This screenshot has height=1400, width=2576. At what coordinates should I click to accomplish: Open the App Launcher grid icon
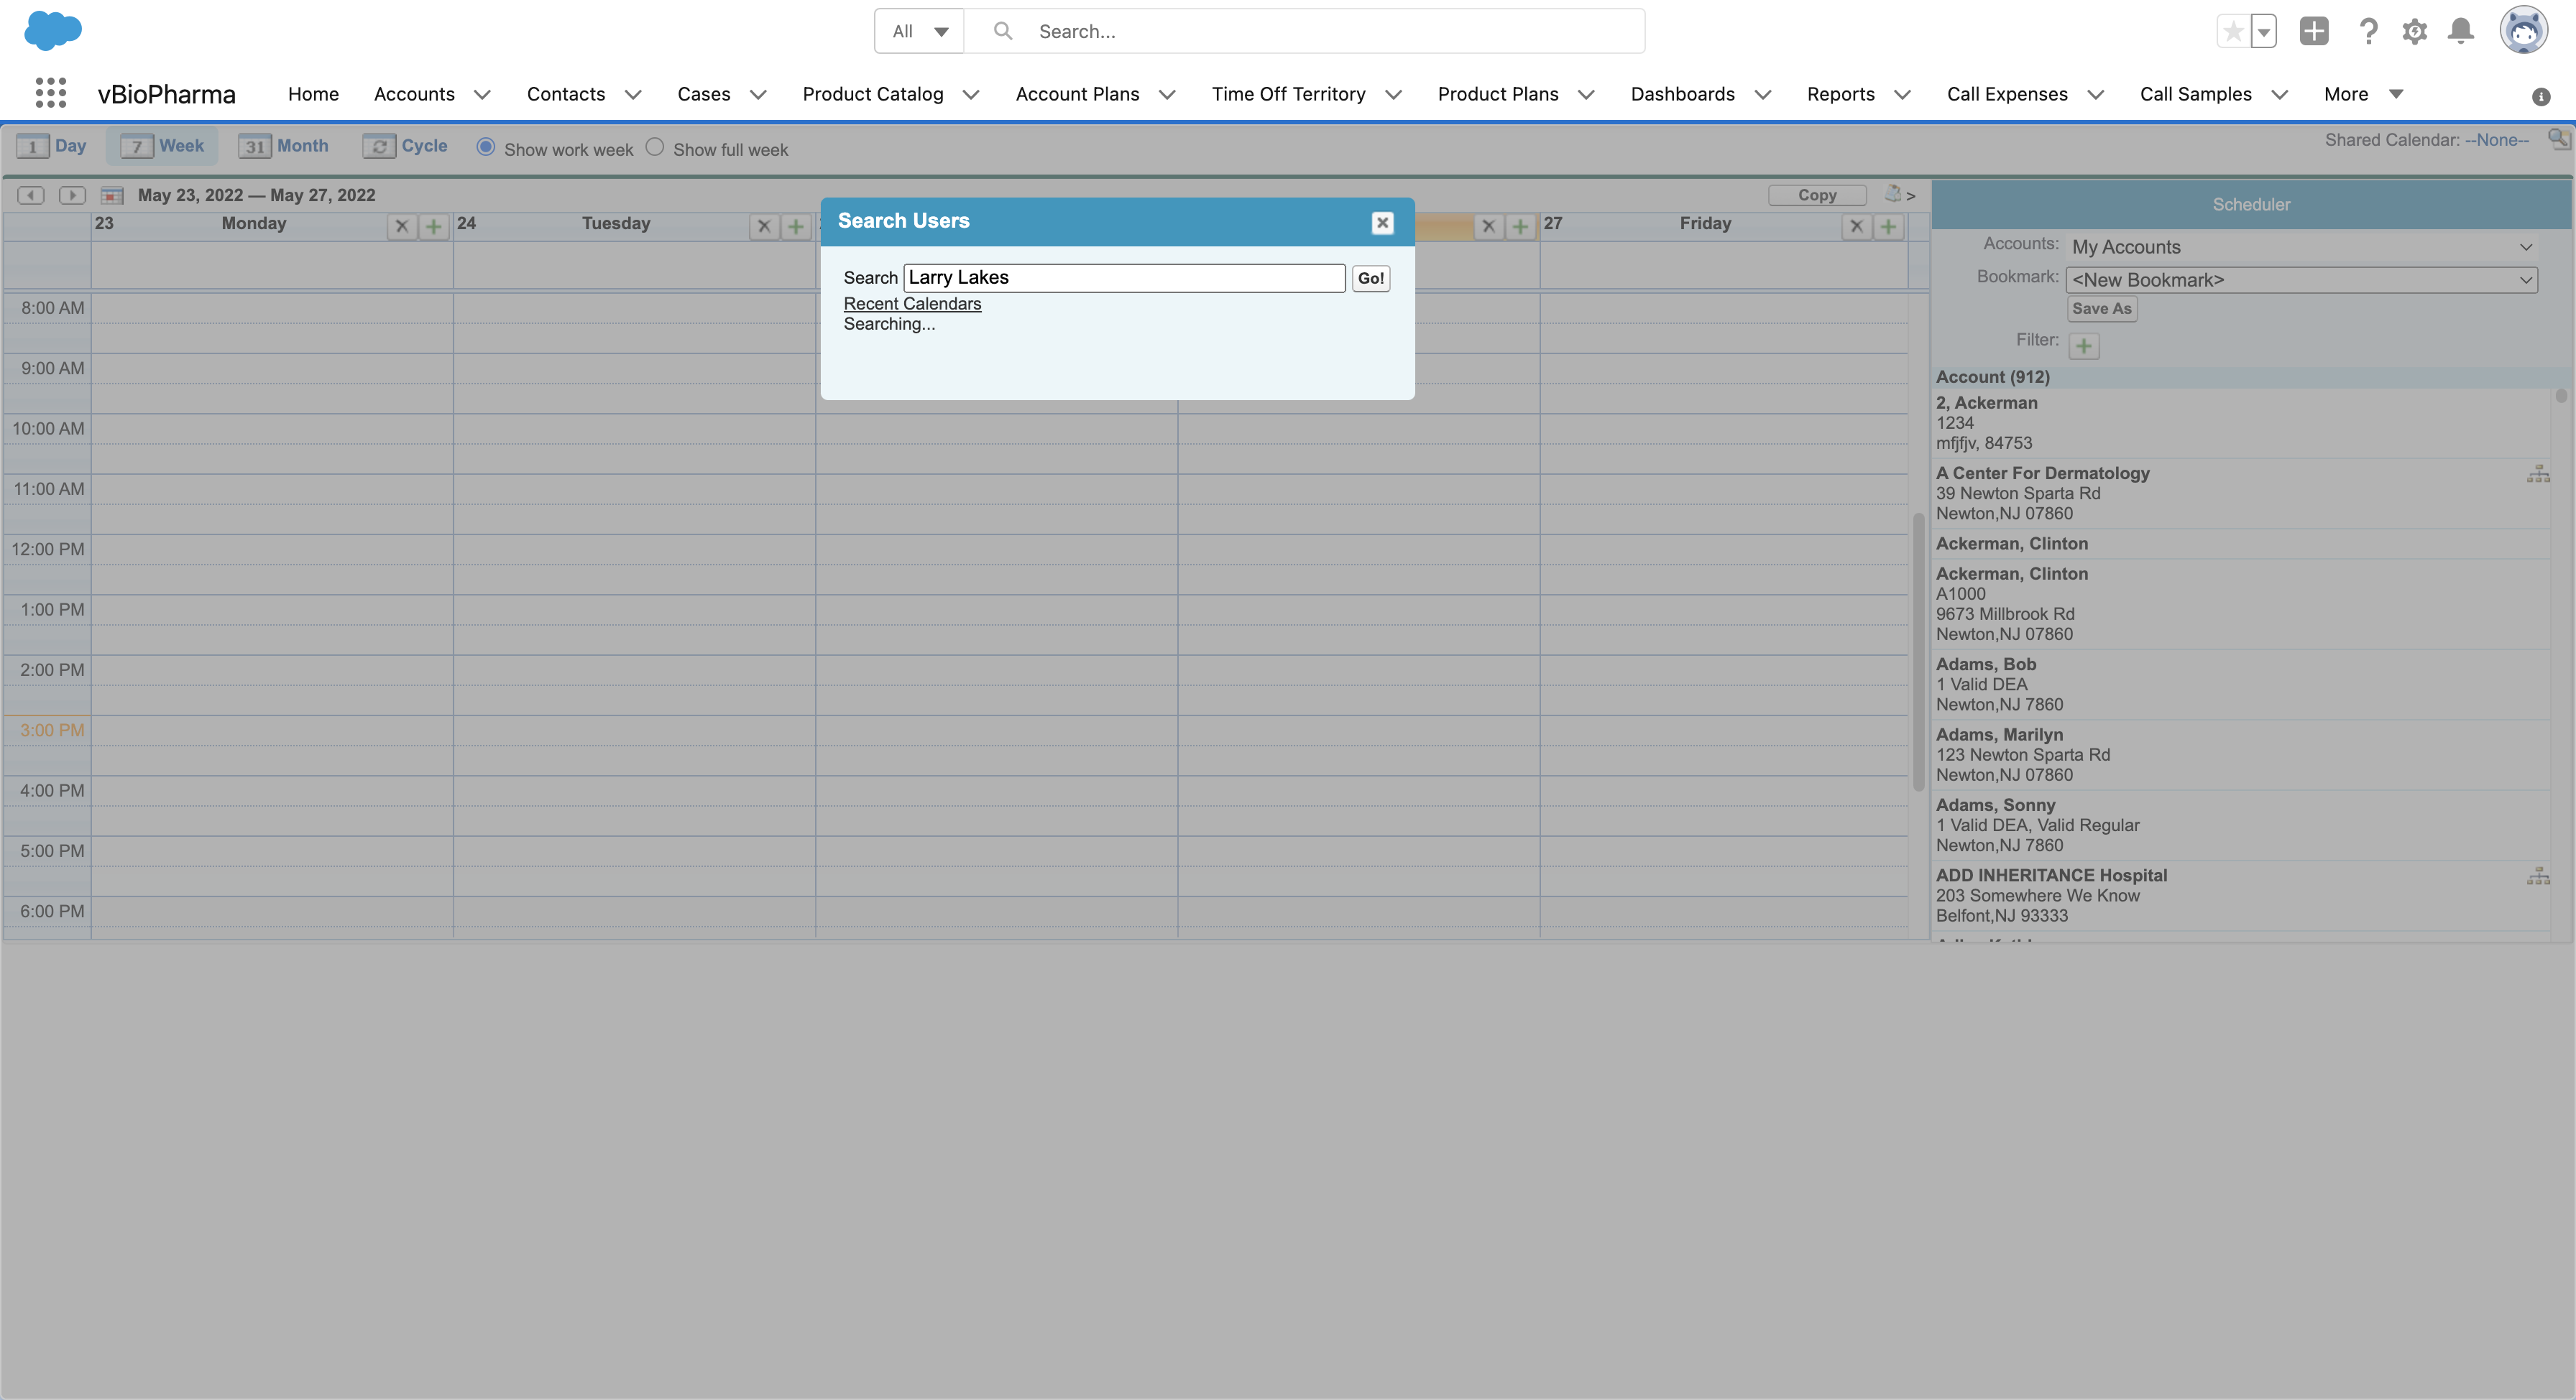click(50, 93)
